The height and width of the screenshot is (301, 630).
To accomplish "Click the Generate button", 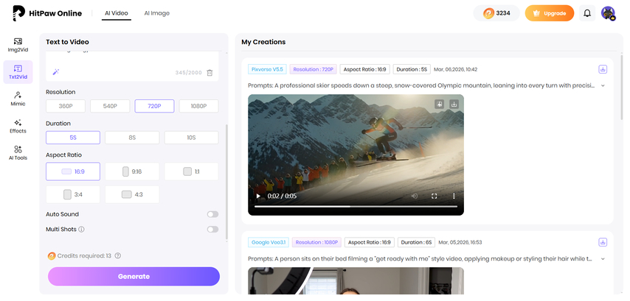I will pos(134,277).
